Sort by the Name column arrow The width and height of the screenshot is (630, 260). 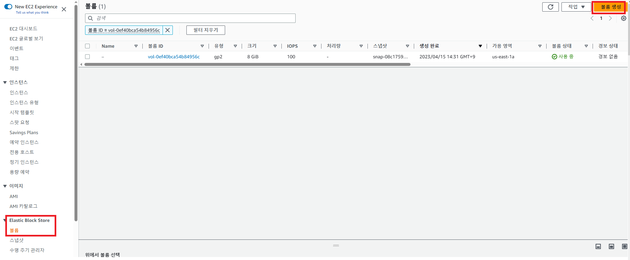[136, 46]
